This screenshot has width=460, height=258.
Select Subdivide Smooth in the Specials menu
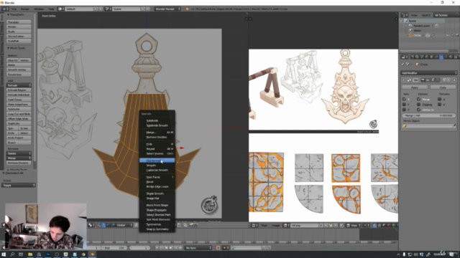coord(157,125)
